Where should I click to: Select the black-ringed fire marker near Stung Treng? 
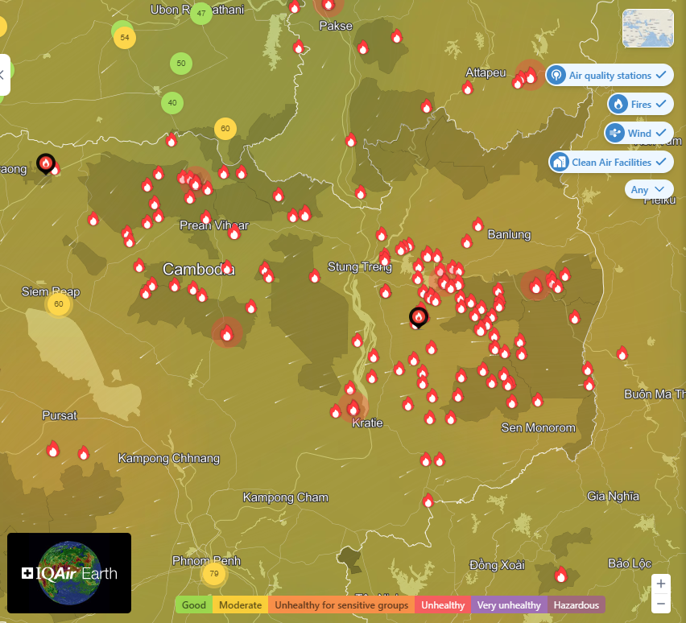pyautogui.click(x=419, y=317)
